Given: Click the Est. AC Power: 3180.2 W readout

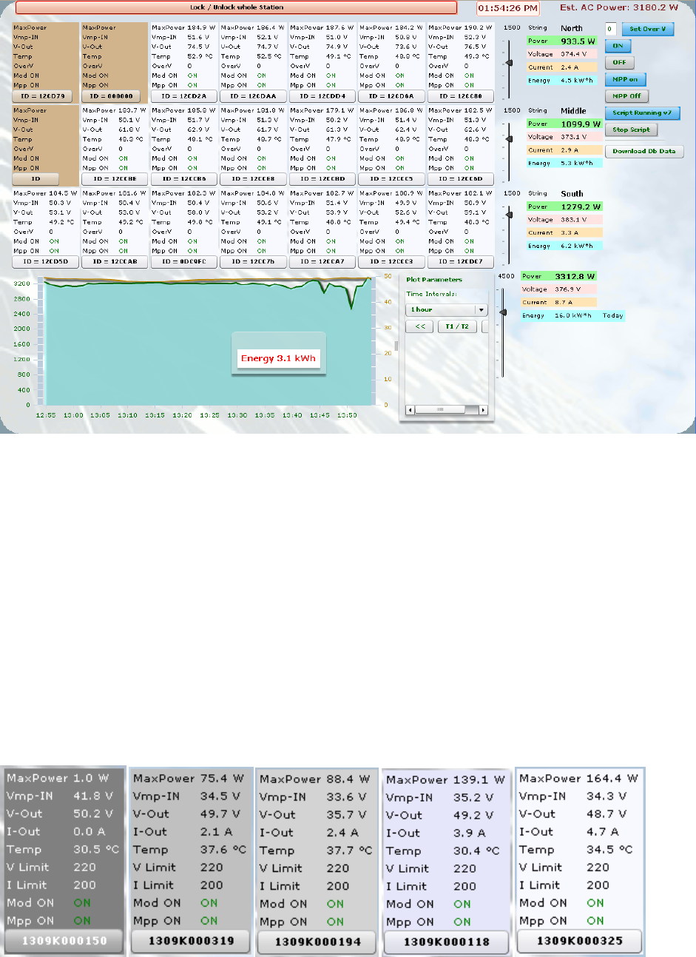Looking at the screenshot, I should click(x=619, y=7).
